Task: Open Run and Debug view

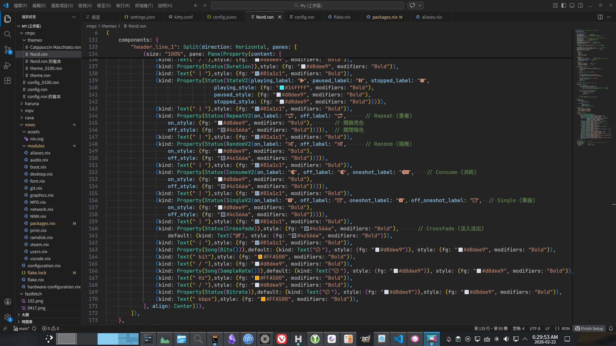Action: click(x=8, y=65)
